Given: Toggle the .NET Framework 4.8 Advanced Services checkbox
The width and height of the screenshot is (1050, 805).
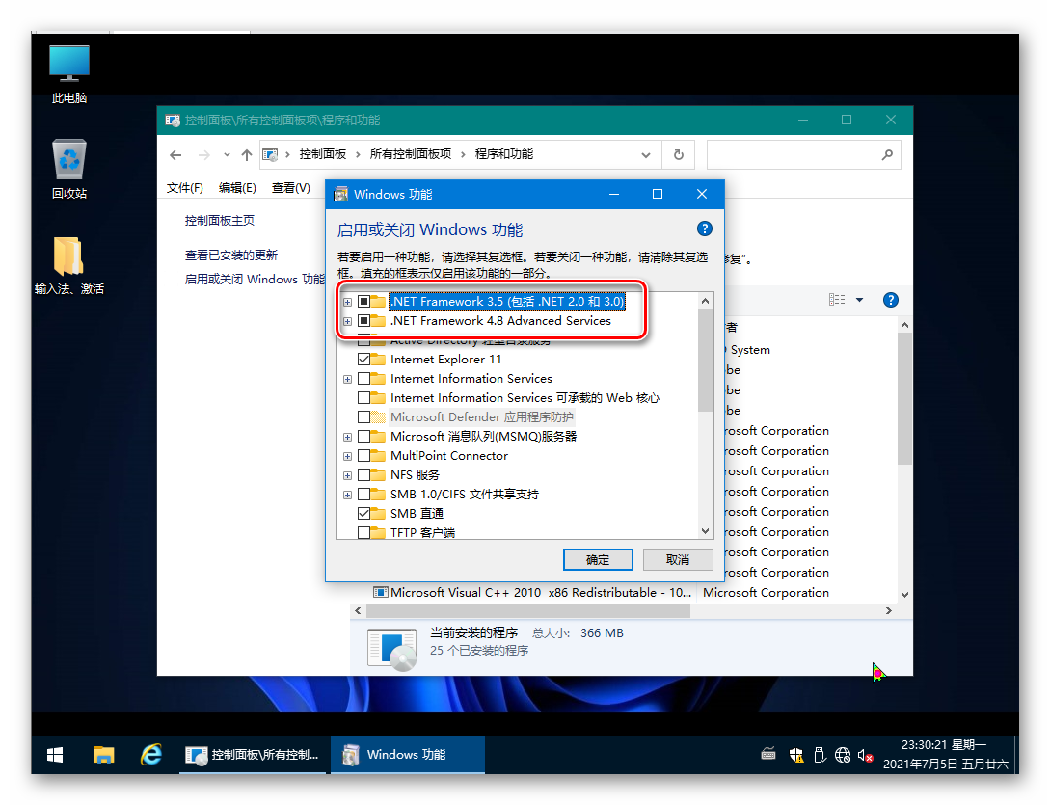Looking at the screenshot, I should pyautogui.click(x=364, y=321).
